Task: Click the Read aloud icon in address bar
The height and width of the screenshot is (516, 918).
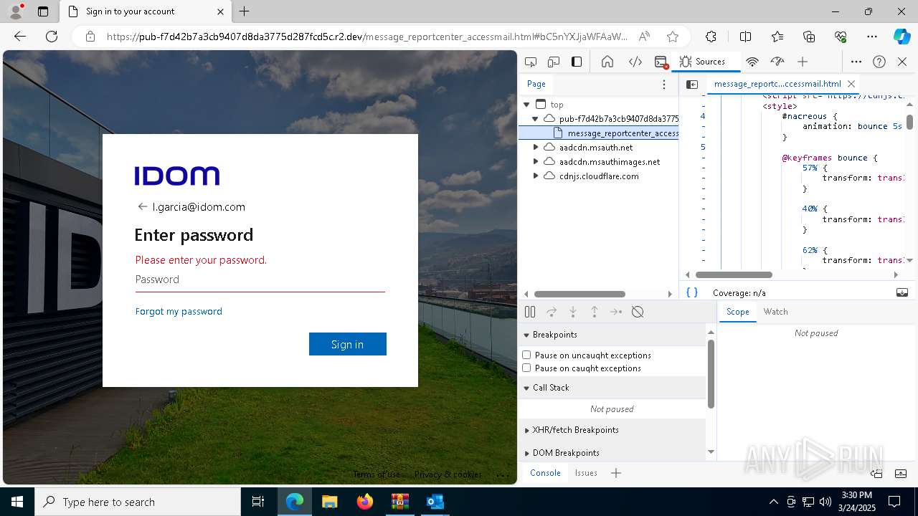Action: click(x=644, y=37)
